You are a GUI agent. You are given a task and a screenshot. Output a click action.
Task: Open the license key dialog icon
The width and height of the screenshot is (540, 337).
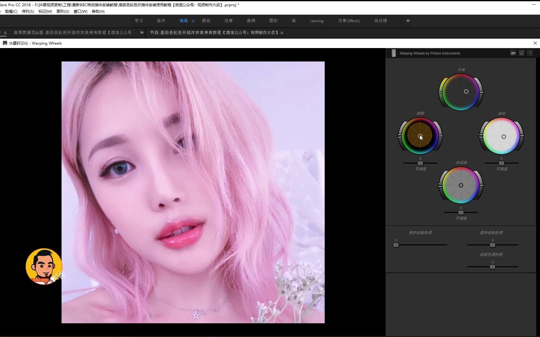513,53
